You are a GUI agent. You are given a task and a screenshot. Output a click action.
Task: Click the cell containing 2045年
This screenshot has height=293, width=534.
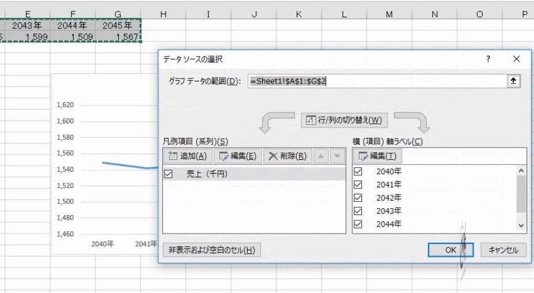(x=118, y=25)
